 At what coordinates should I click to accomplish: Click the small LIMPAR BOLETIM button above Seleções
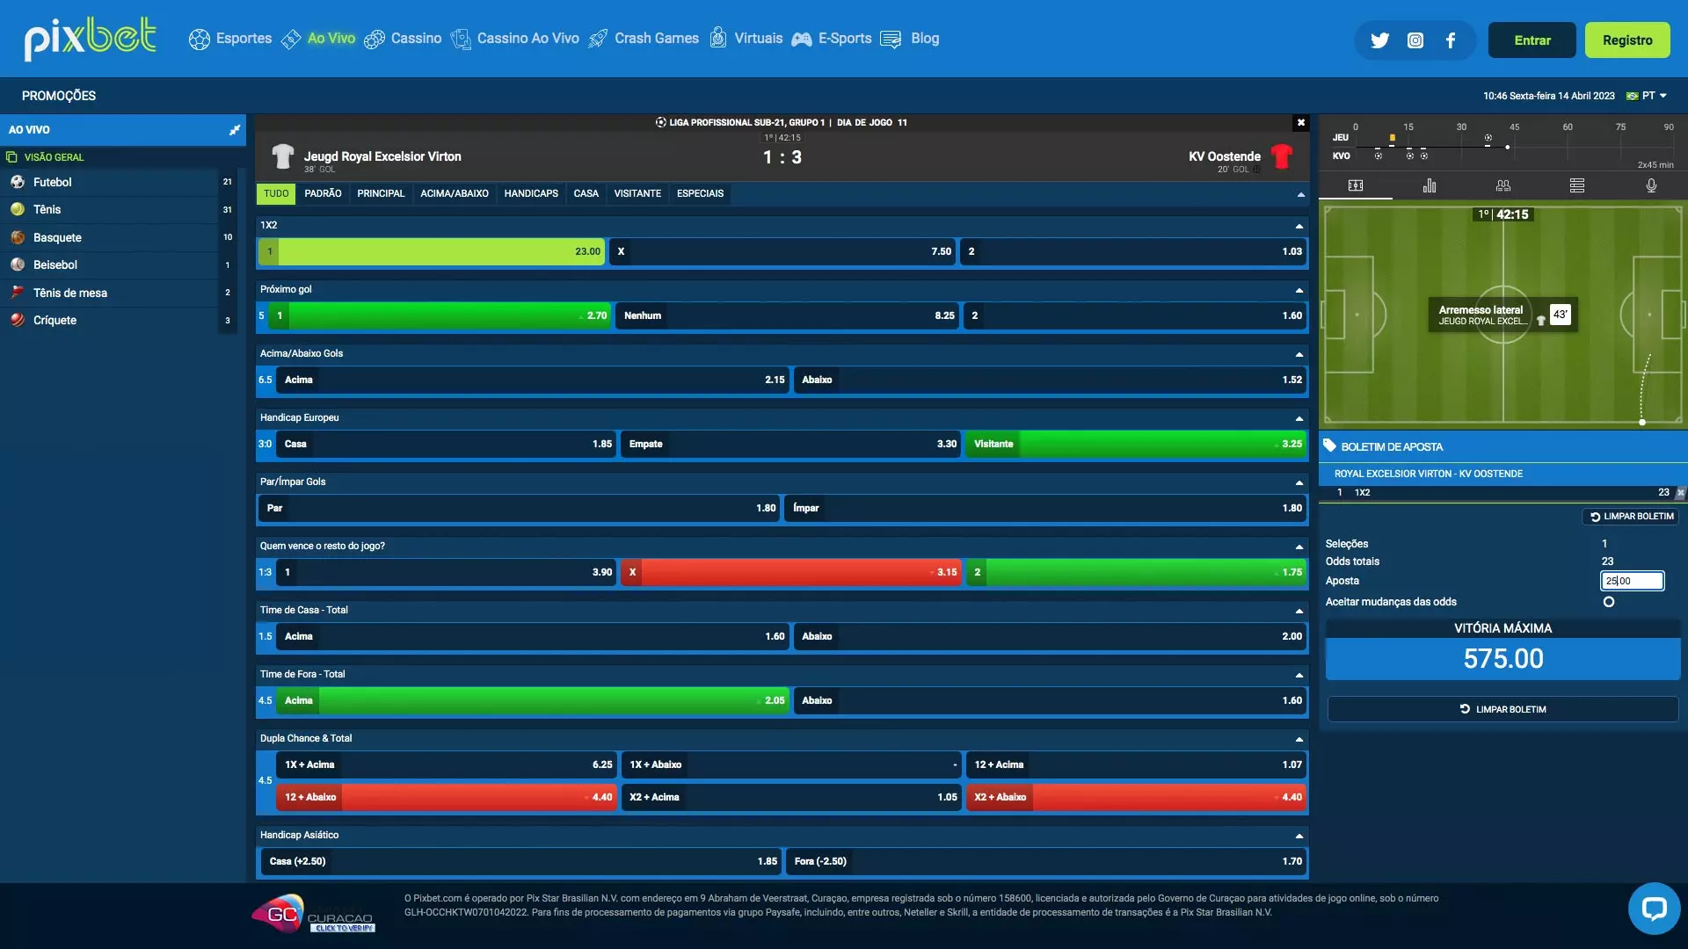pos(1631,517)
